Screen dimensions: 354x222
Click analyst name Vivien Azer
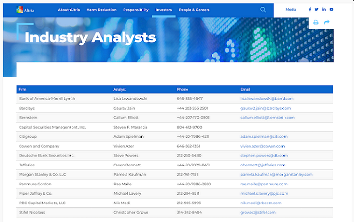tap(124, 146)
